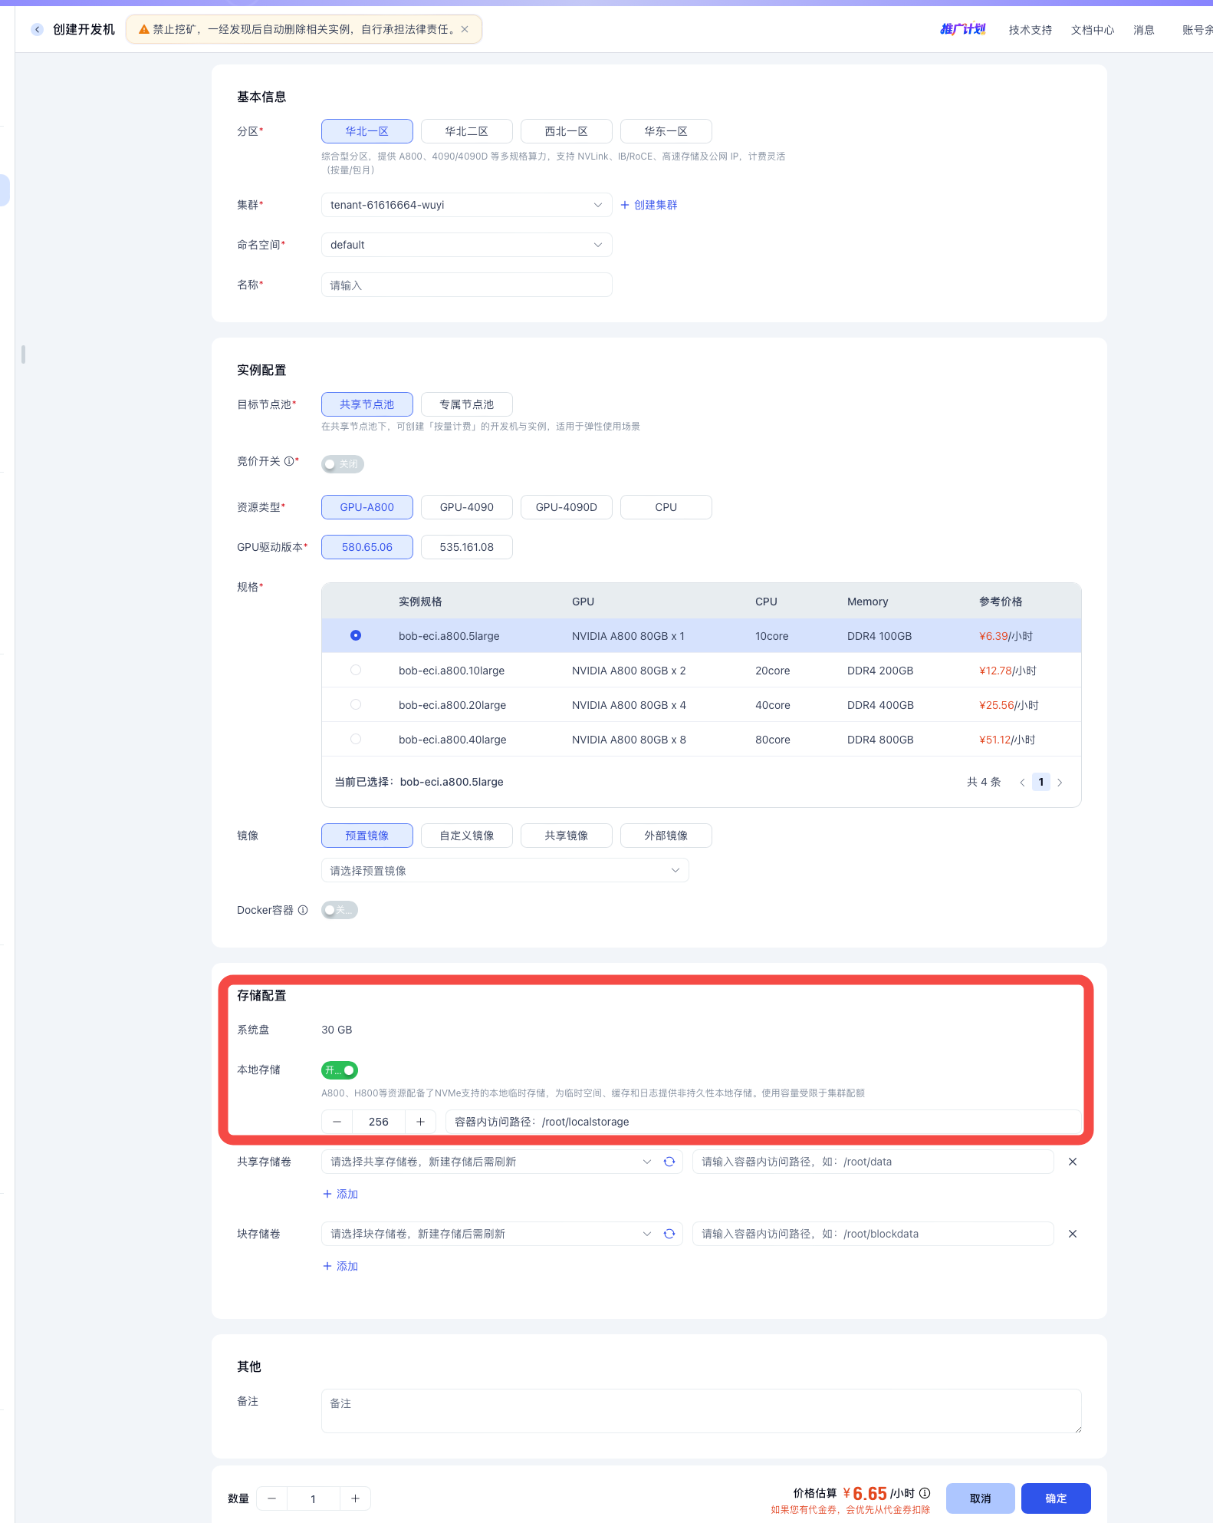
Task: Turn off the 本地存储 switch
Action: click(x=340, y=1070)
